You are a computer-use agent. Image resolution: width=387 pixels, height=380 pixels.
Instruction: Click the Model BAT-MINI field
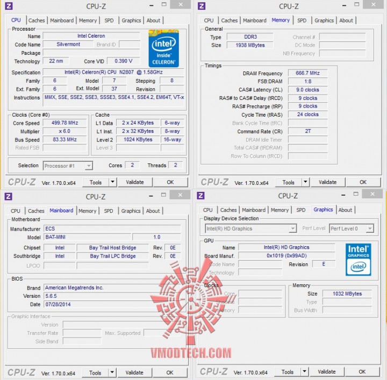pyautogui.click(x=88, y=237)
